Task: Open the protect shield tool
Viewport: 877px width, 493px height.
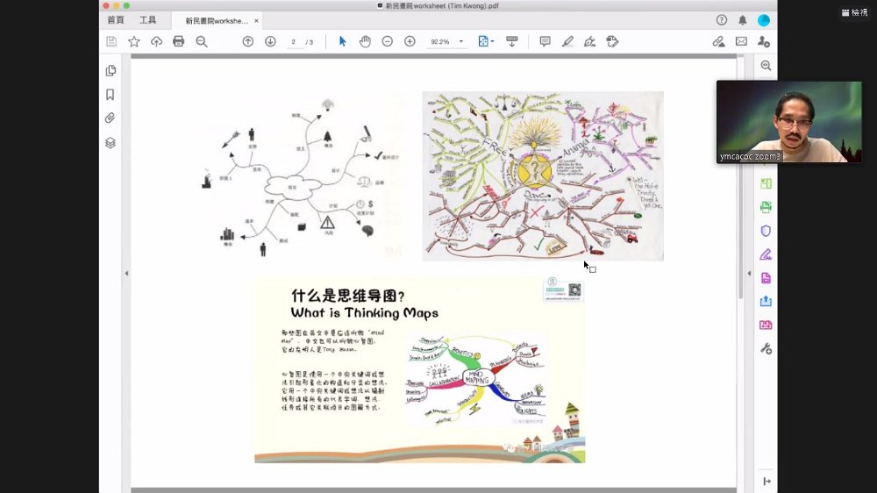Action: coord(766,231)
